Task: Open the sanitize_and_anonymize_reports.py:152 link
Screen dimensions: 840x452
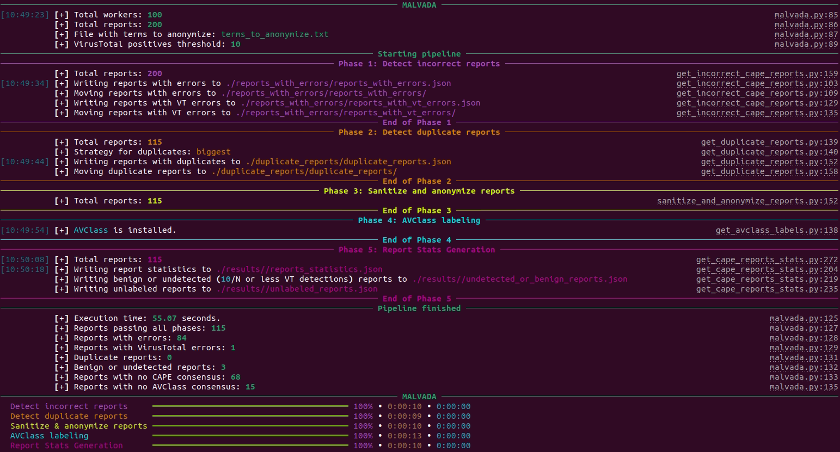Action: click(747, 201)
